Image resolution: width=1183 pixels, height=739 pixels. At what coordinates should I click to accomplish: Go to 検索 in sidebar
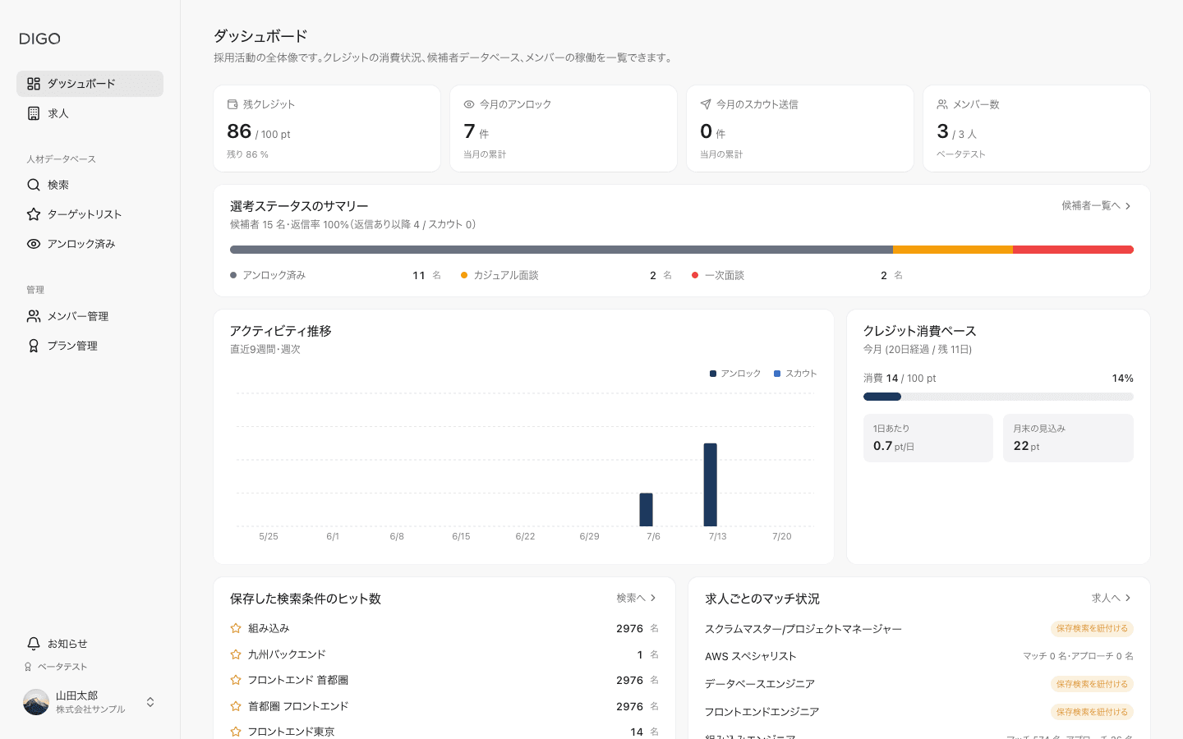click(x=90, y=185)
